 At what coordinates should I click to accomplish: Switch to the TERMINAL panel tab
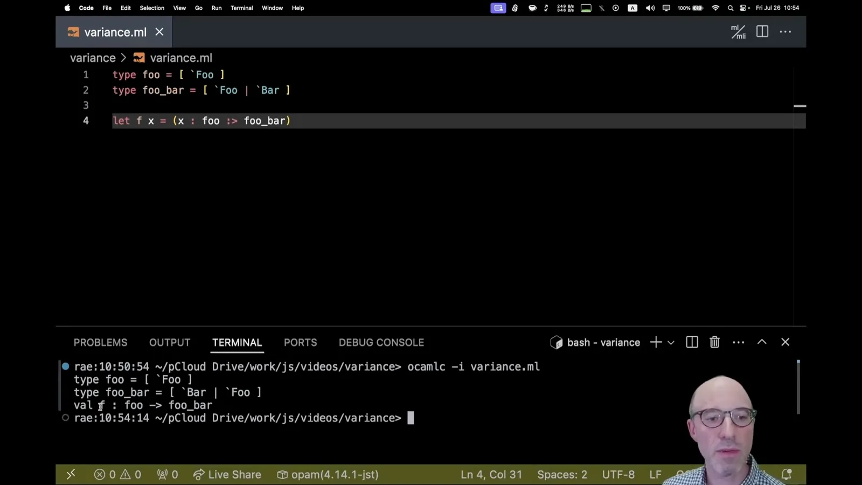point(237,342)
